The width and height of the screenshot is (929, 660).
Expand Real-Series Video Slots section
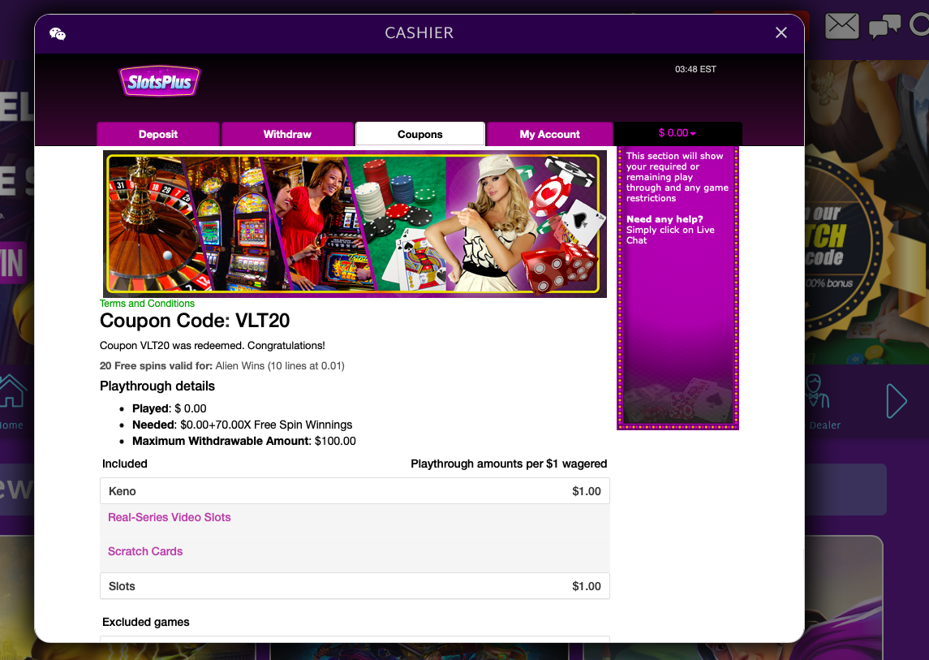[x=170, y=517]
